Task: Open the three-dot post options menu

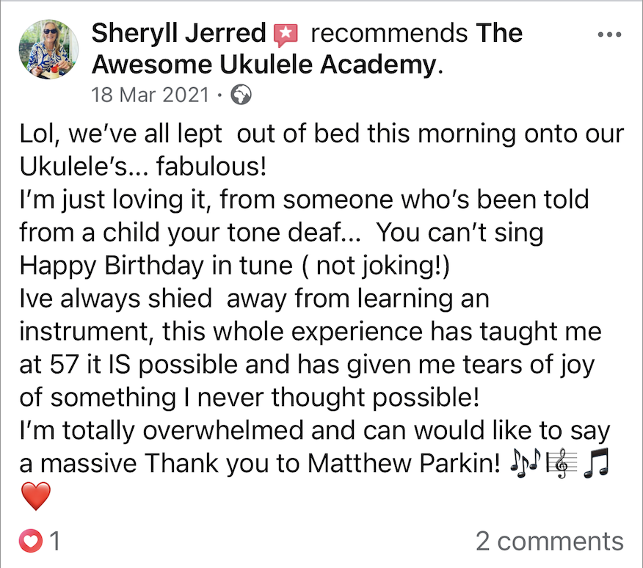Action: pos(609,34)
